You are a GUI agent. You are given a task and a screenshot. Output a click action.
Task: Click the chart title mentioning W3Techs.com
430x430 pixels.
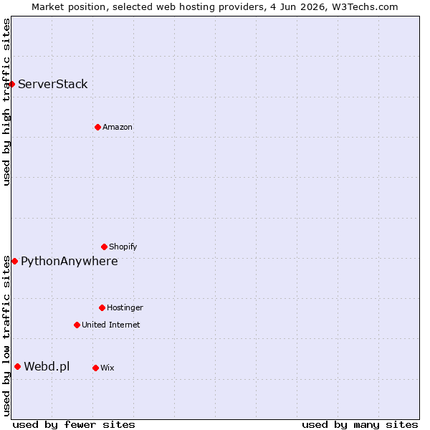click(x=215, y=7)
